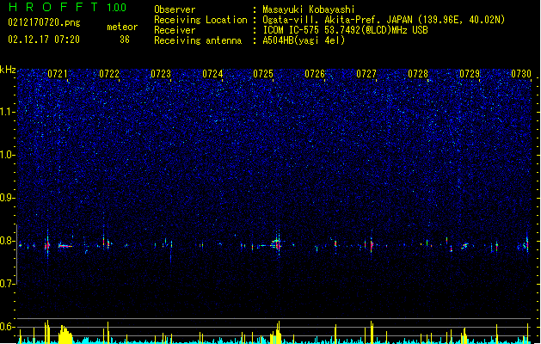Click the 0.7 kHz axis label
Screen dimensions: 541x344
pyautogui.click(x=7, y=284)
